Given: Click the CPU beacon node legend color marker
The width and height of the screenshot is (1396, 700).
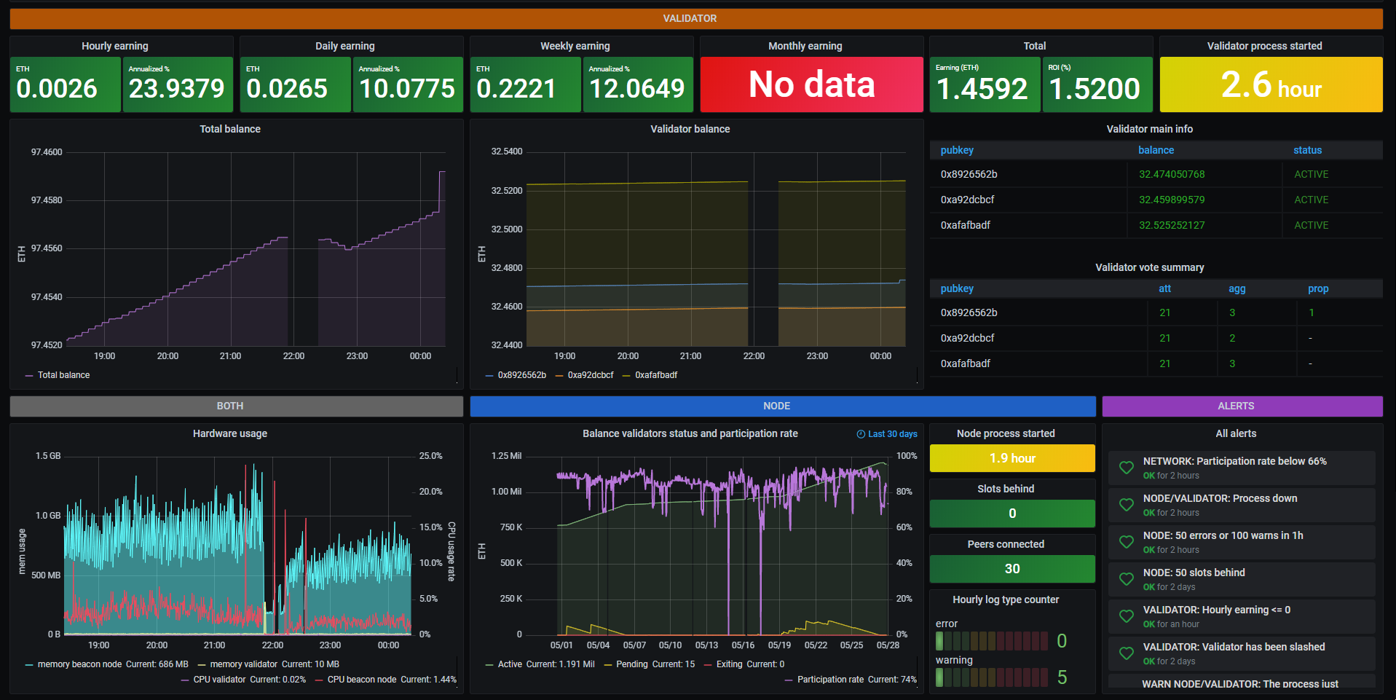Looking at the screenshot, I should pyautogui.click(x=318, y=679).
